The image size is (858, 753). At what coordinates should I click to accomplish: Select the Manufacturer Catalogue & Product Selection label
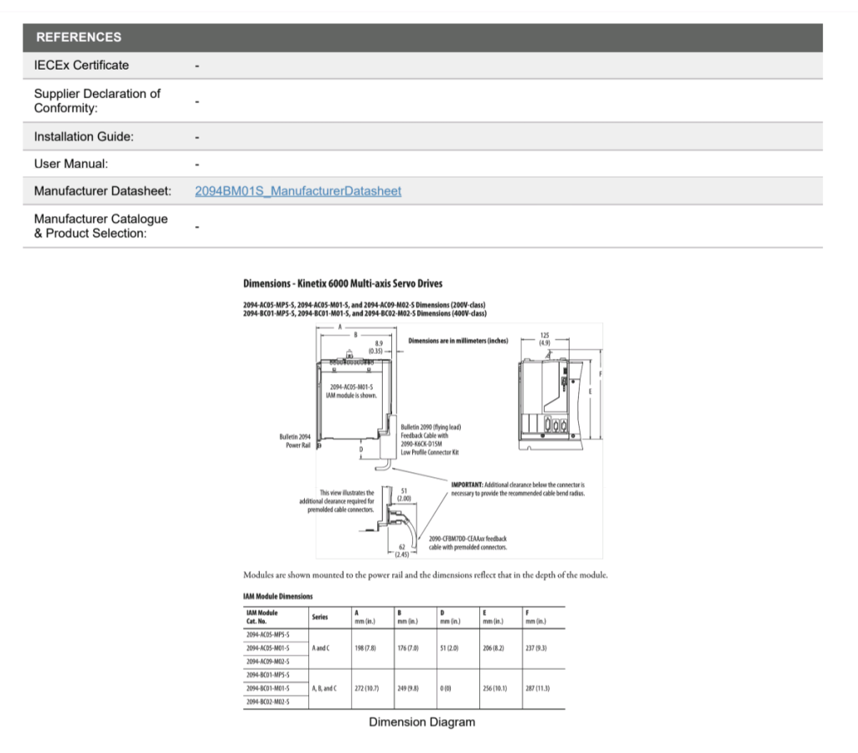click(x=101, y=226)
